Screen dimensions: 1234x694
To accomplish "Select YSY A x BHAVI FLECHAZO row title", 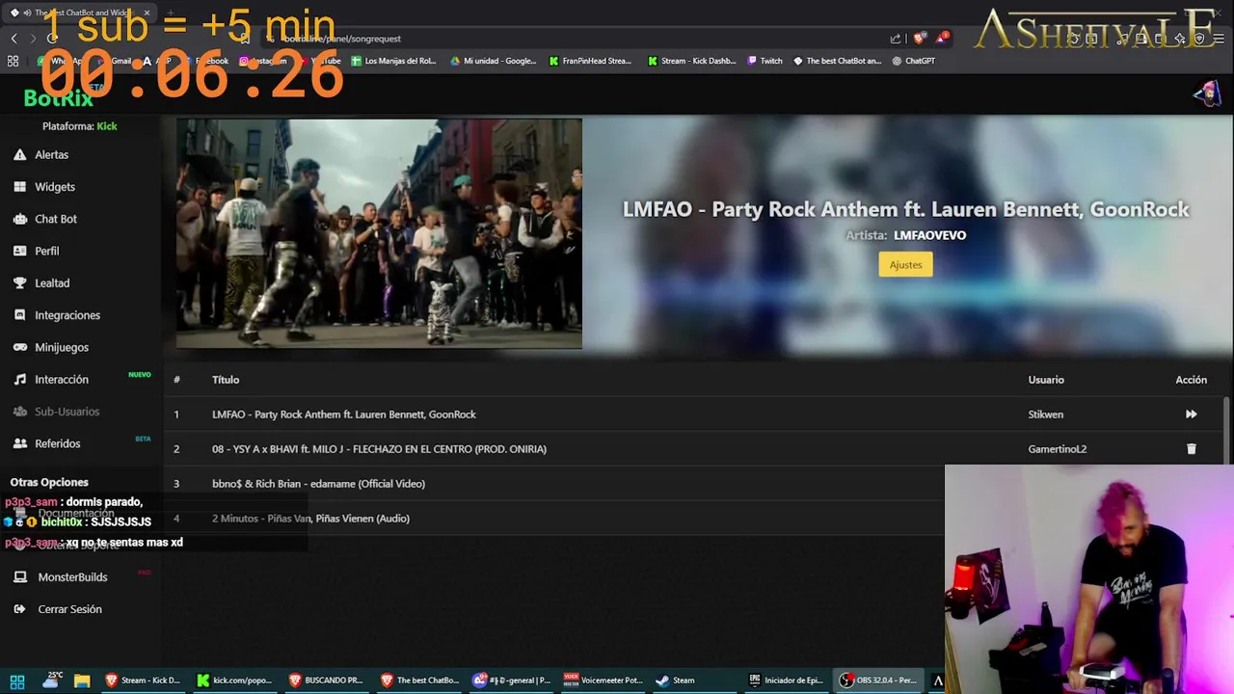I will pos(379,449).
